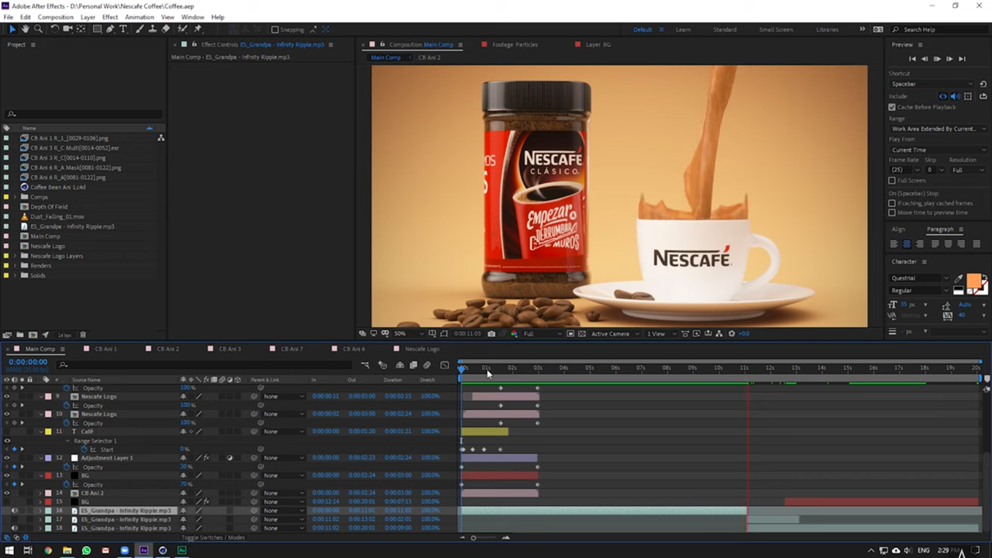Select the Horizontal Type tool
The image size is (992, 558).
coord(123,29)
